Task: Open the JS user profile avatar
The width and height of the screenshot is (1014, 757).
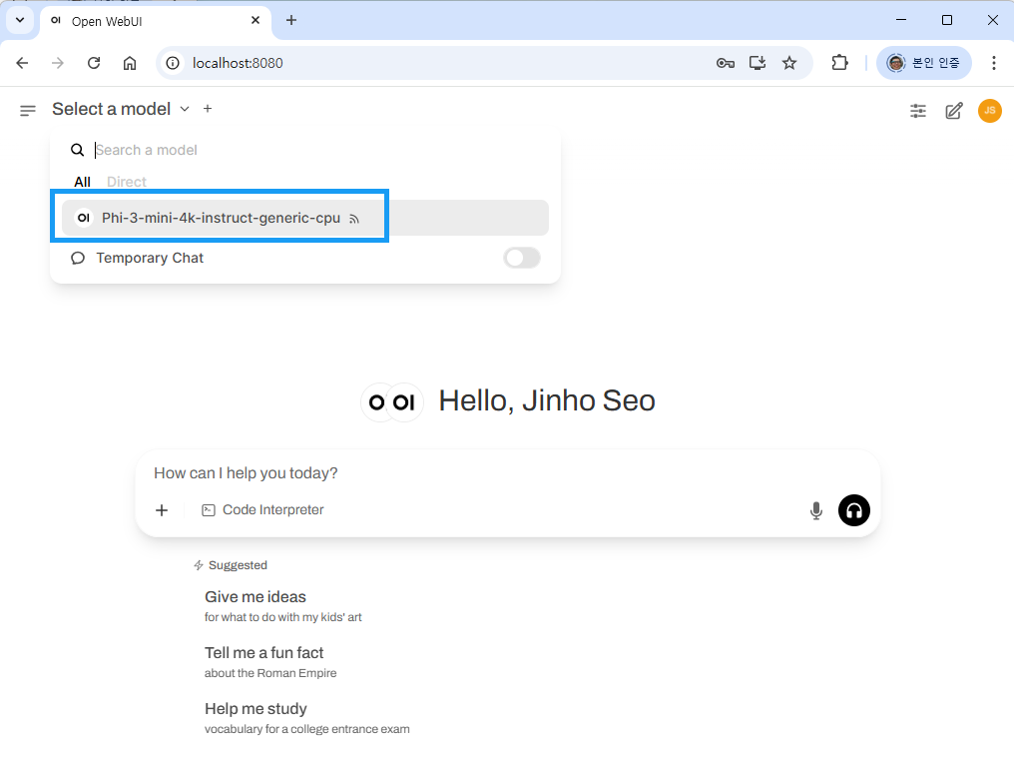Action: coord(989,111)
